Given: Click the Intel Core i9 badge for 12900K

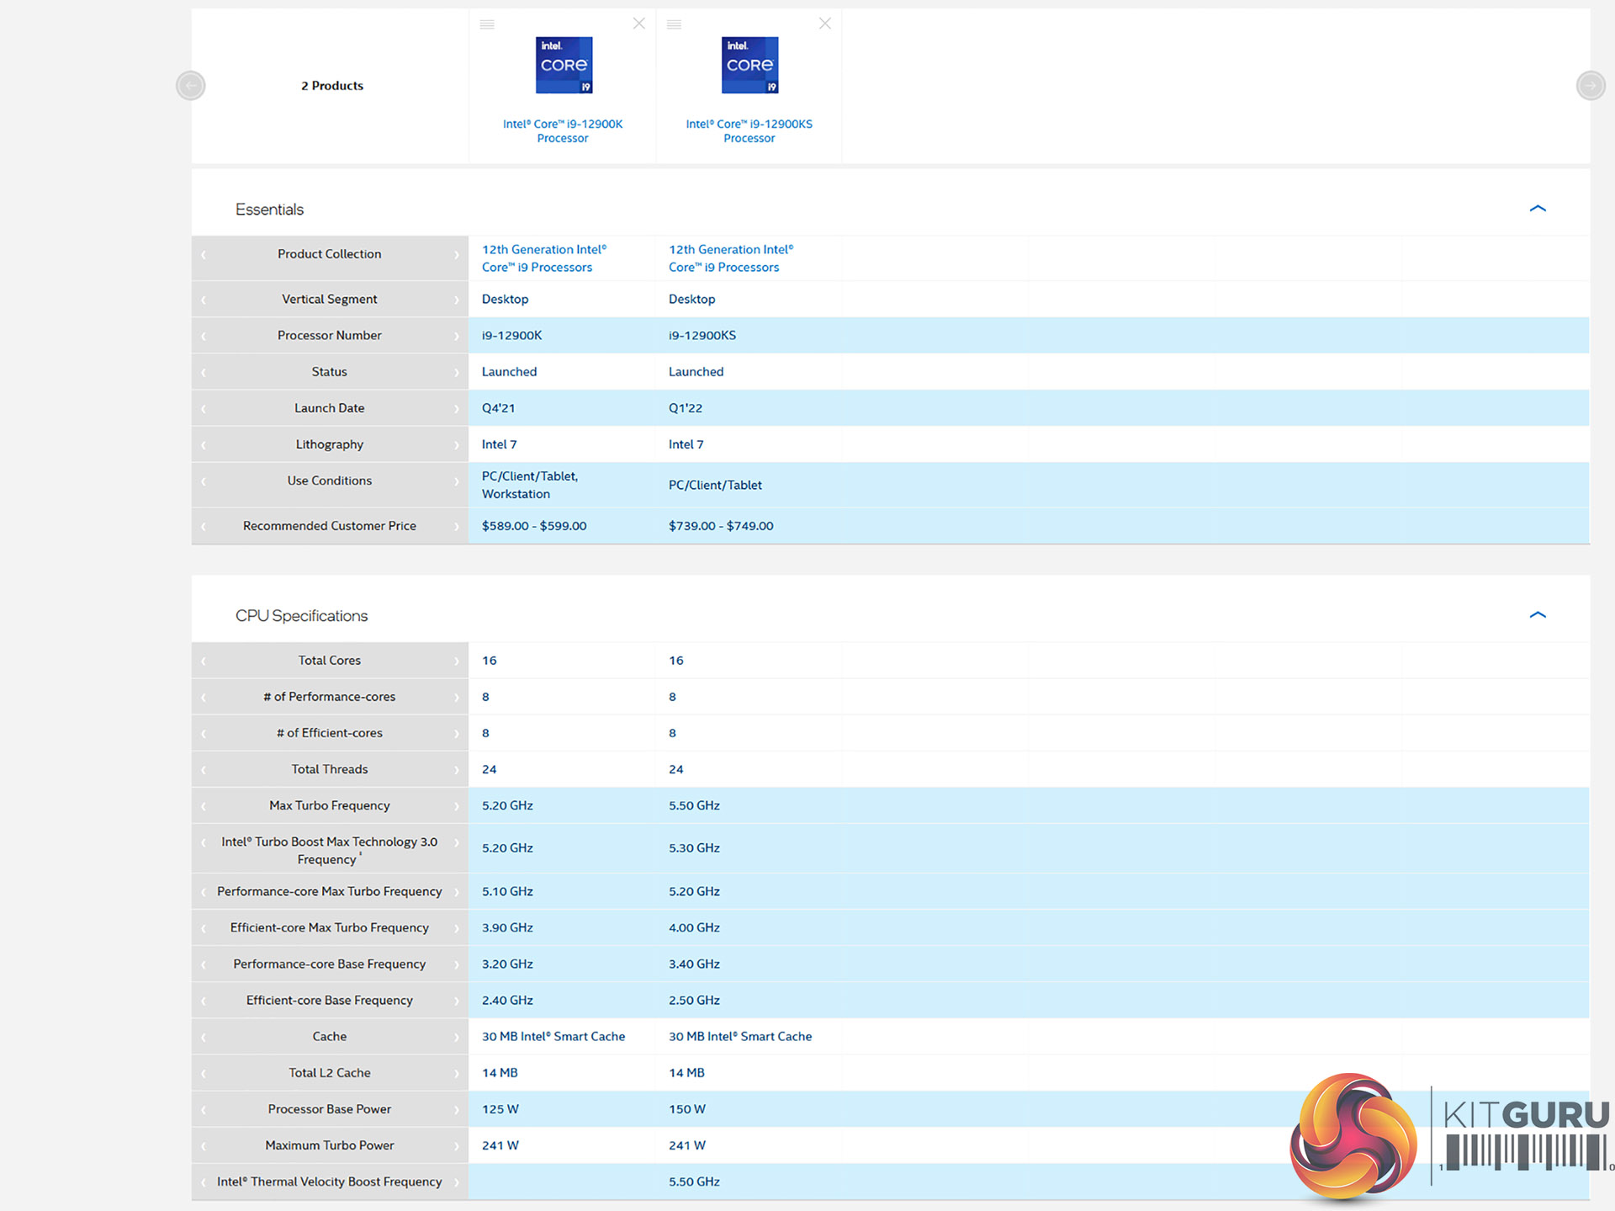Looking at the screenshot, I should click(x=564, y=65).
